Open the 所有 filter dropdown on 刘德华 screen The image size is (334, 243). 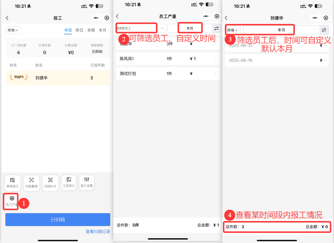click(233, 30)
